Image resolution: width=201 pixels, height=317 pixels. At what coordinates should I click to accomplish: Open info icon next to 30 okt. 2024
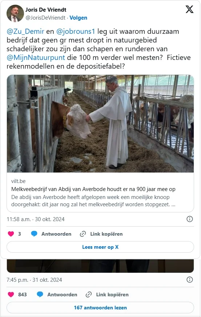[x=190, y=219]
